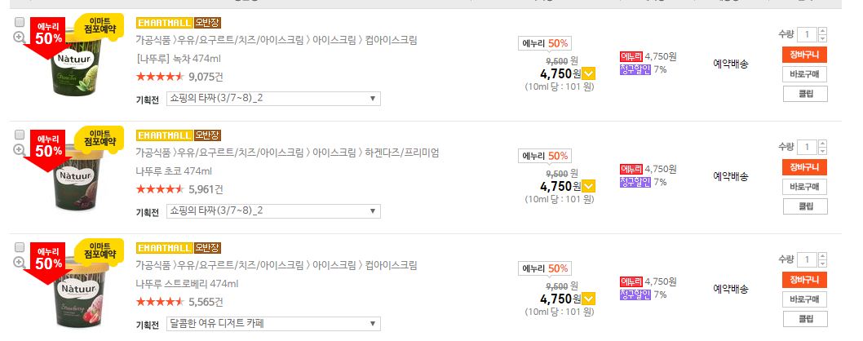Click the zoom magnifier beside green tea ice cream

pyautogui.click(x=20, y=38)
